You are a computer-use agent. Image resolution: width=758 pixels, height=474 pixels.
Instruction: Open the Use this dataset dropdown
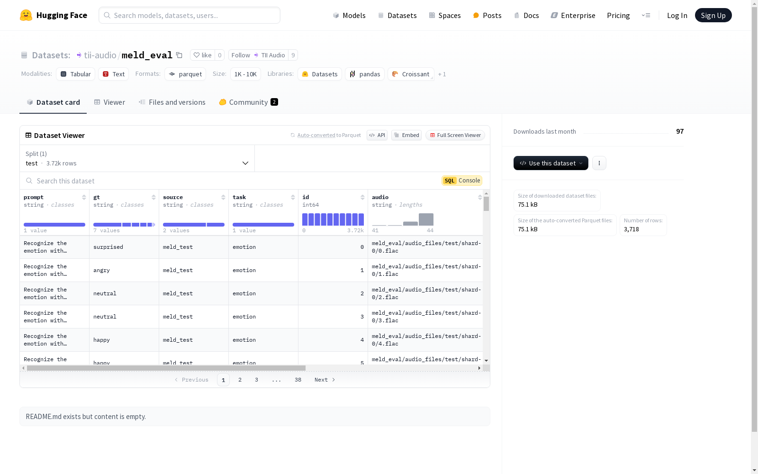551,163
